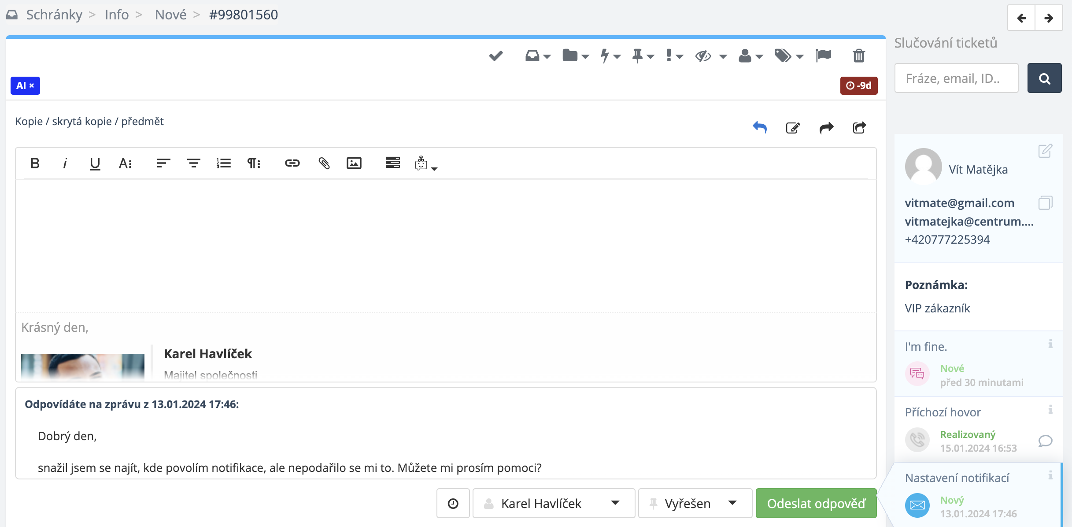The height and width of the screenshot is (527, 1072).
Task: Toggle bold formatting
Action: pyautogui.click(x=35, y=163)
